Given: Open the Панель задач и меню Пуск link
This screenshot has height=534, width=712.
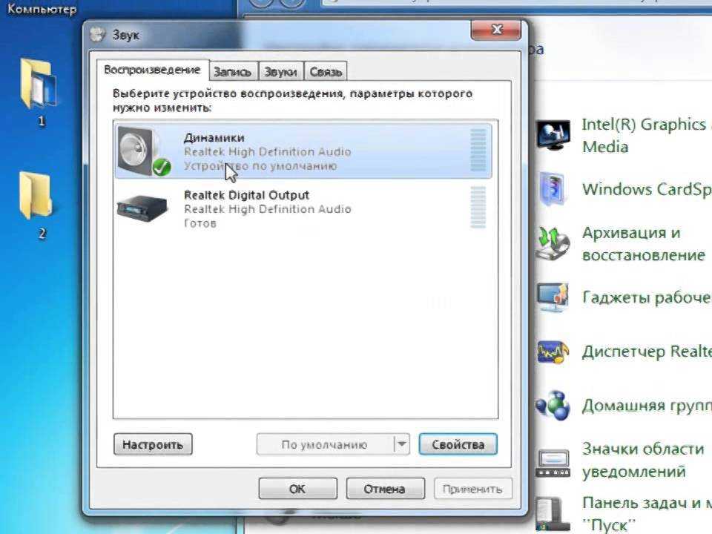Looking at the screenshot, I should point(647,514).
